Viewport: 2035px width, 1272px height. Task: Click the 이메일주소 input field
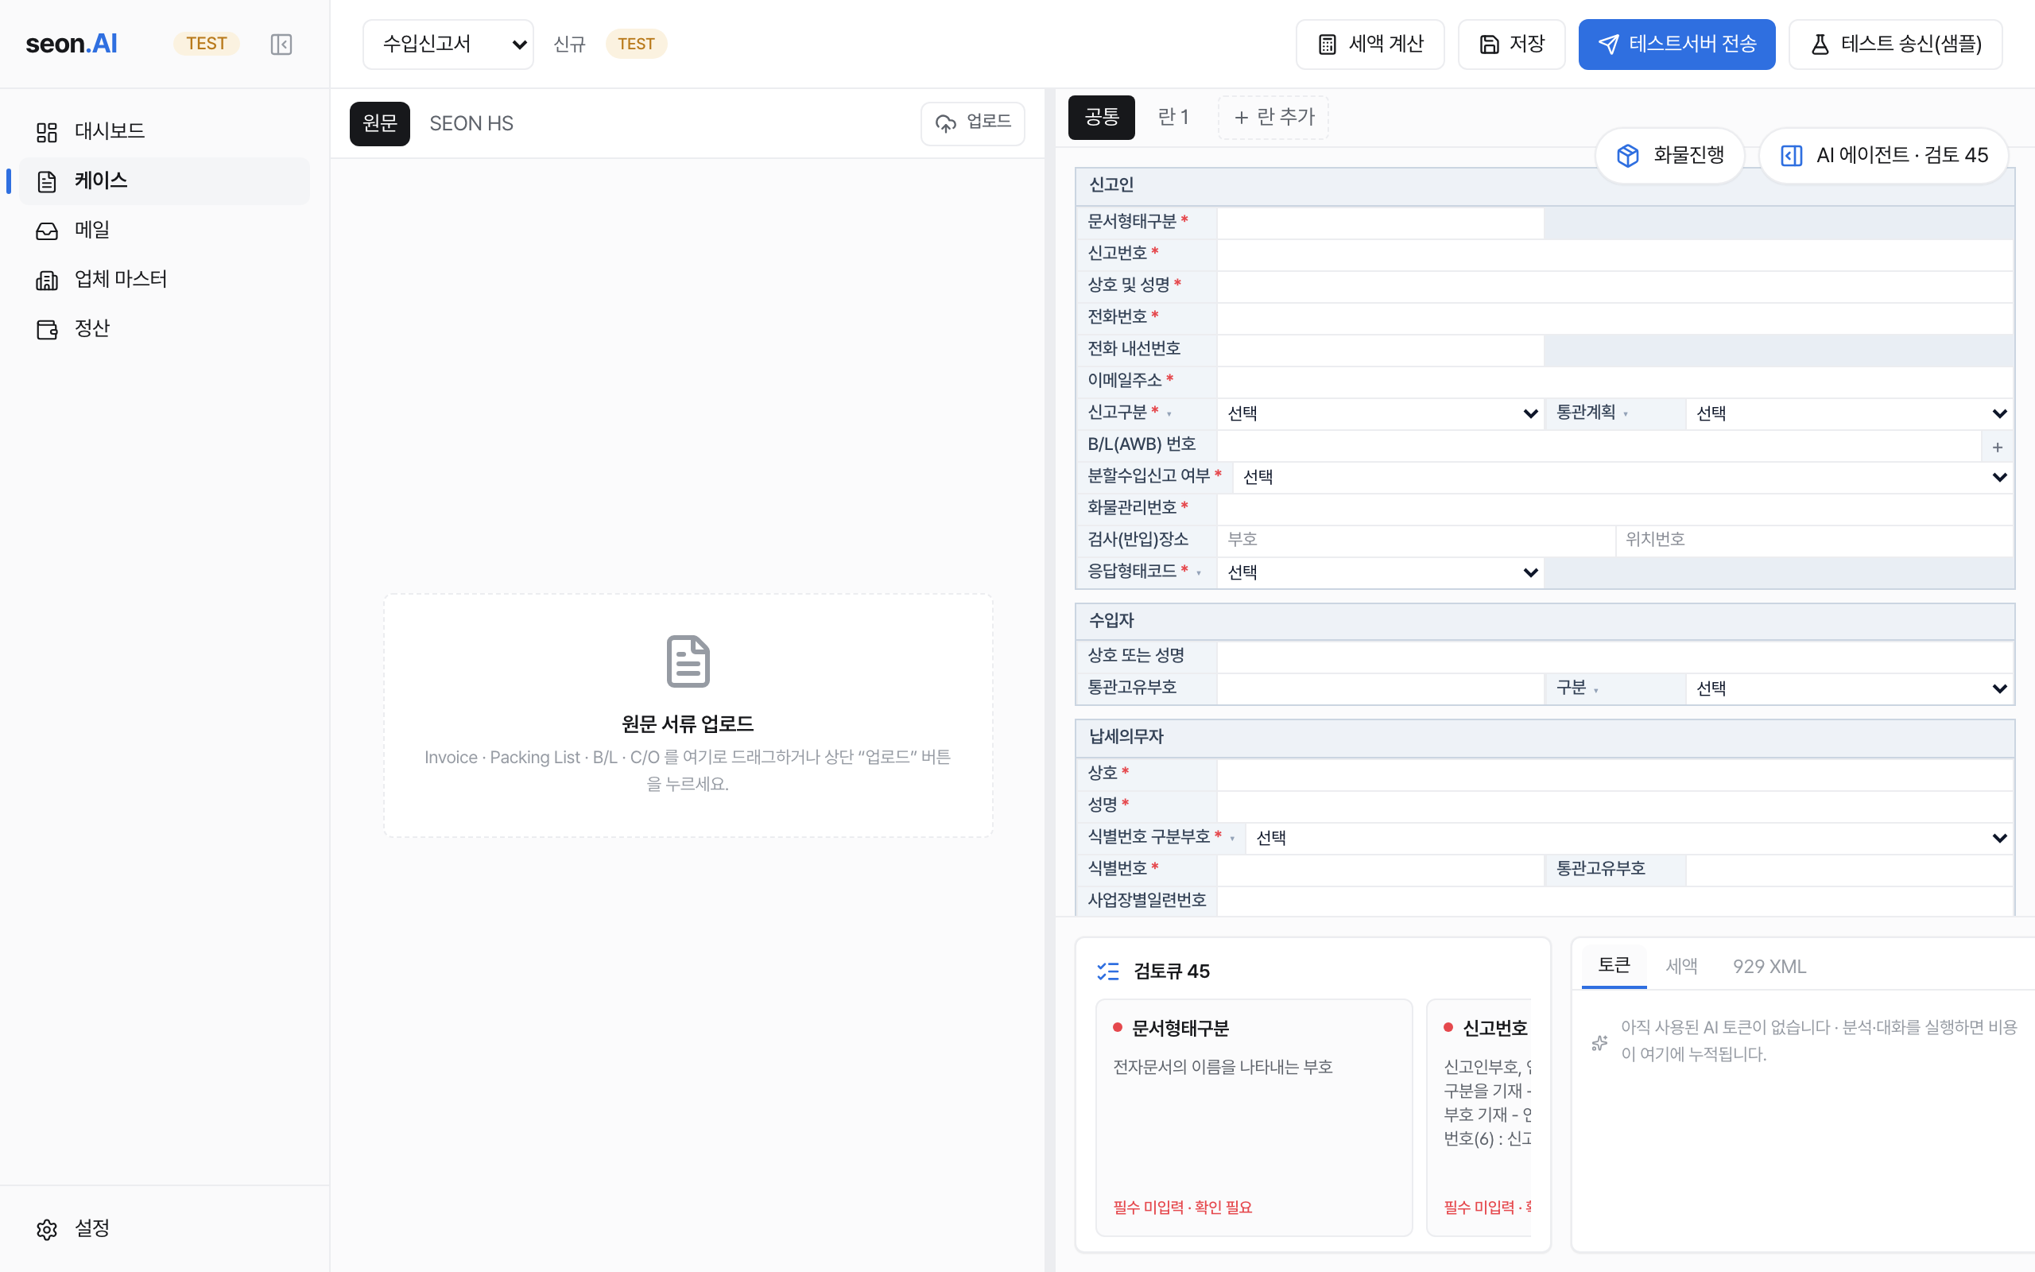click(1614, 381)
